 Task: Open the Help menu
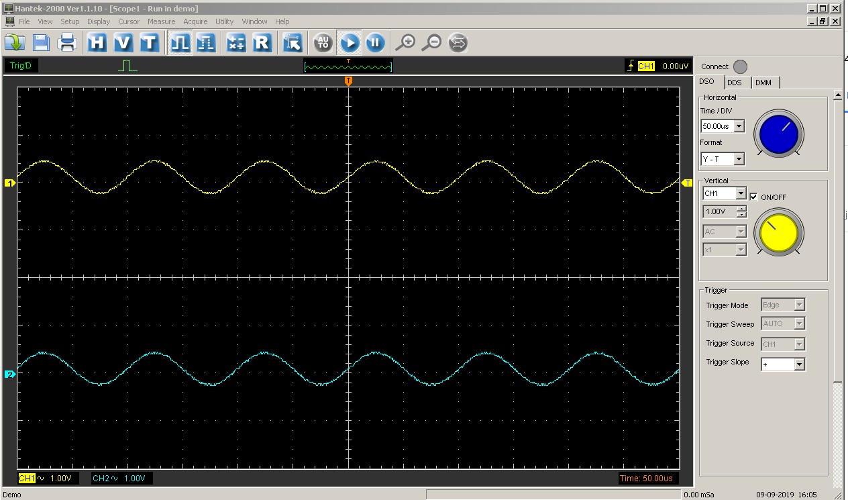click(282, 21)
